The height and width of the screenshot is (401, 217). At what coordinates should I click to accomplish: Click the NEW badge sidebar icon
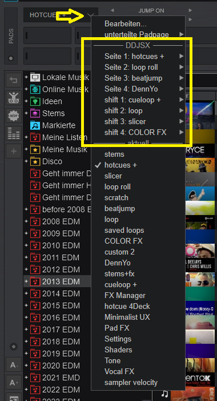[14, 116]
